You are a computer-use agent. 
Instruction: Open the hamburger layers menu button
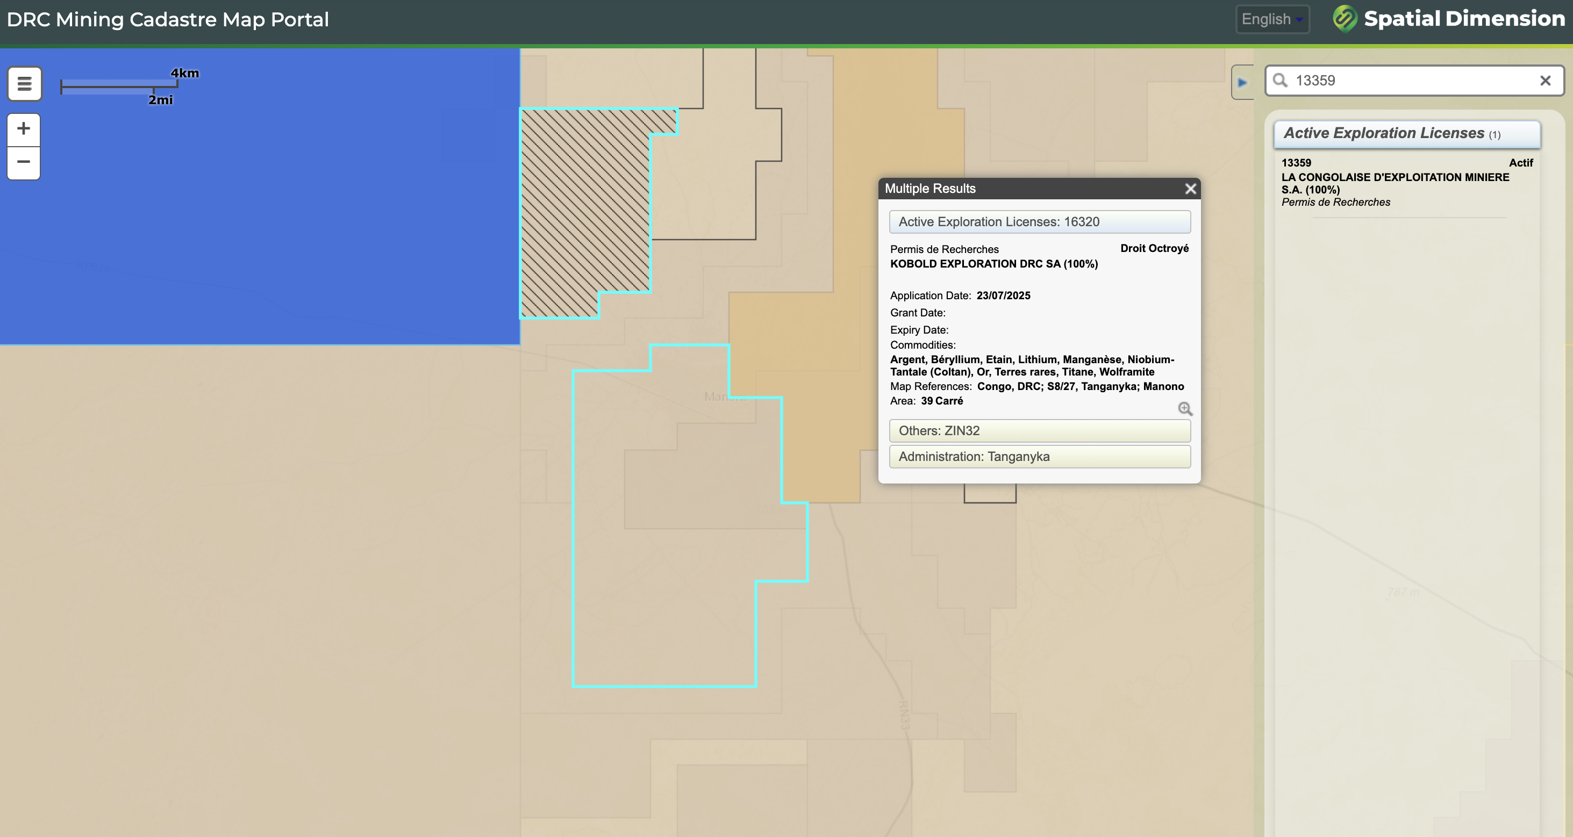pyautogui.click(x=24, y=84)
